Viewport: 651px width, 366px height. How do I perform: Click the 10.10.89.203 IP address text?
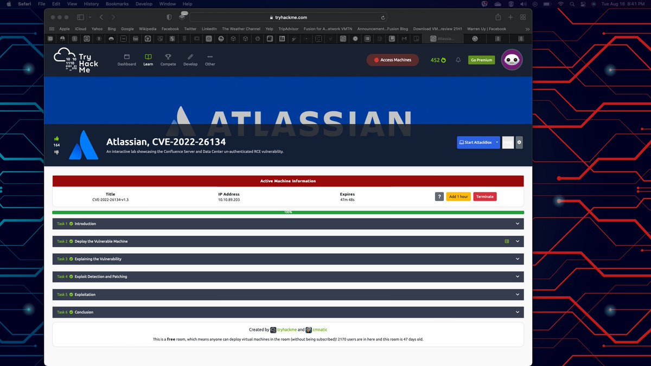point(229,200)
